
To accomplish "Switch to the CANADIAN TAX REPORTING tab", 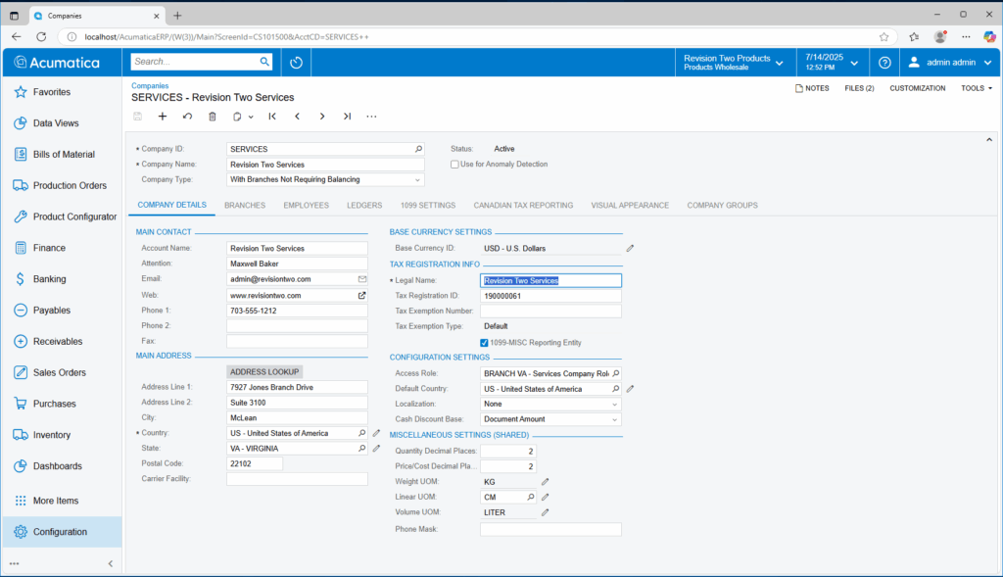I will click(x=523, y=206).
